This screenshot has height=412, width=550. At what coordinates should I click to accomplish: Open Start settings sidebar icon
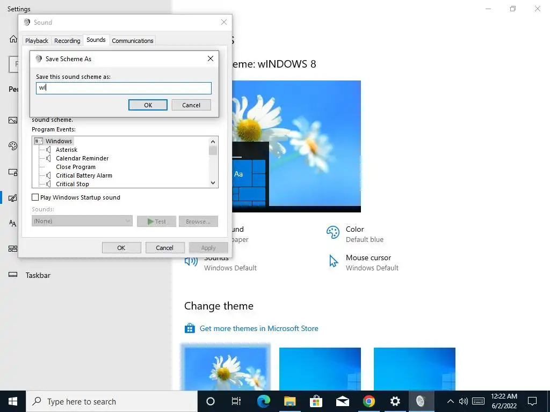point(13,249)
